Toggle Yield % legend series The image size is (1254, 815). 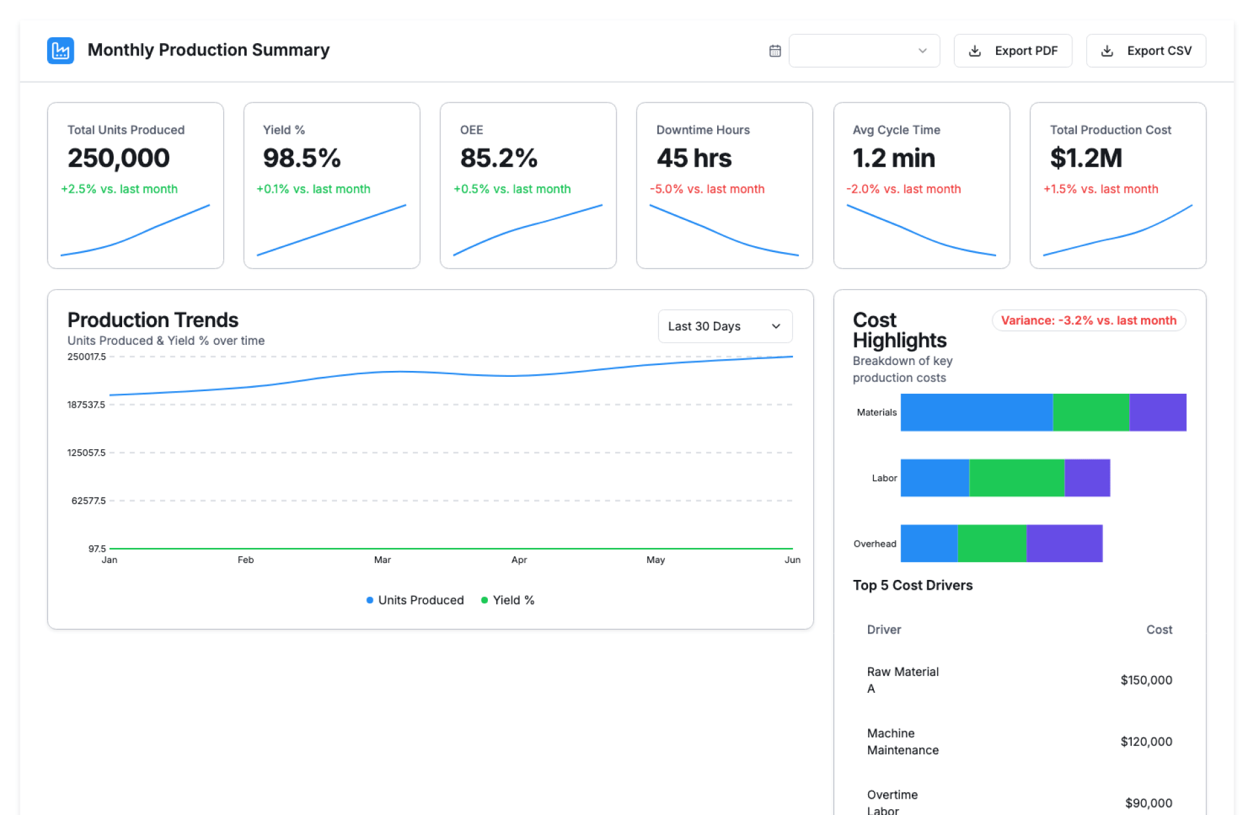point(508,600)
